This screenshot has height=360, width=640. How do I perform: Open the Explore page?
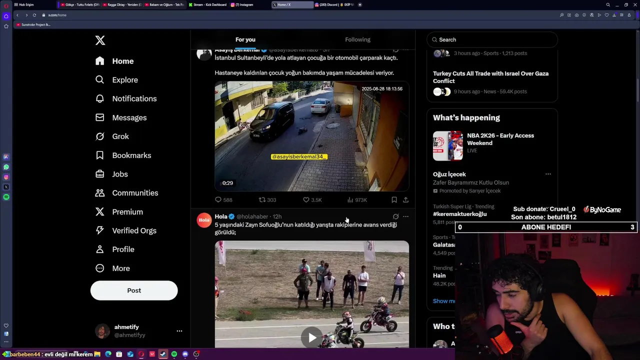pyautogui.click(x=116, y=80)
